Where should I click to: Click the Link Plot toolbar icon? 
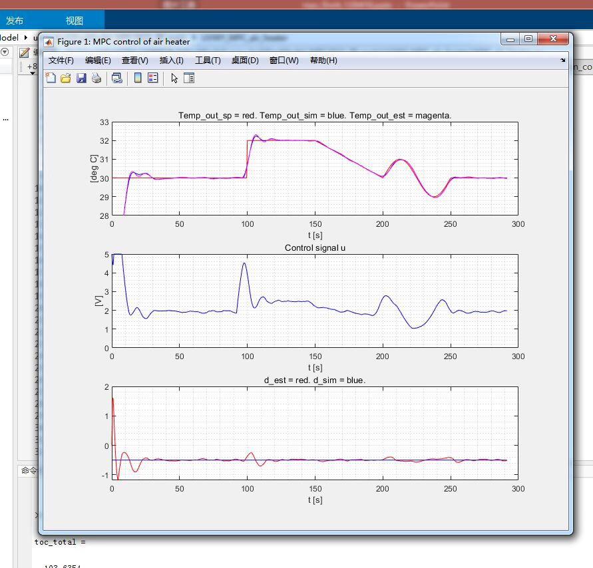click(117, 78)
